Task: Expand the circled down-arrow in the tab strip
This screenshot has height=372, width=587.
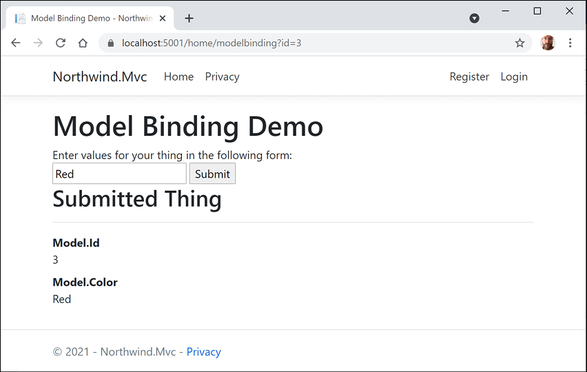Action: 474,19
